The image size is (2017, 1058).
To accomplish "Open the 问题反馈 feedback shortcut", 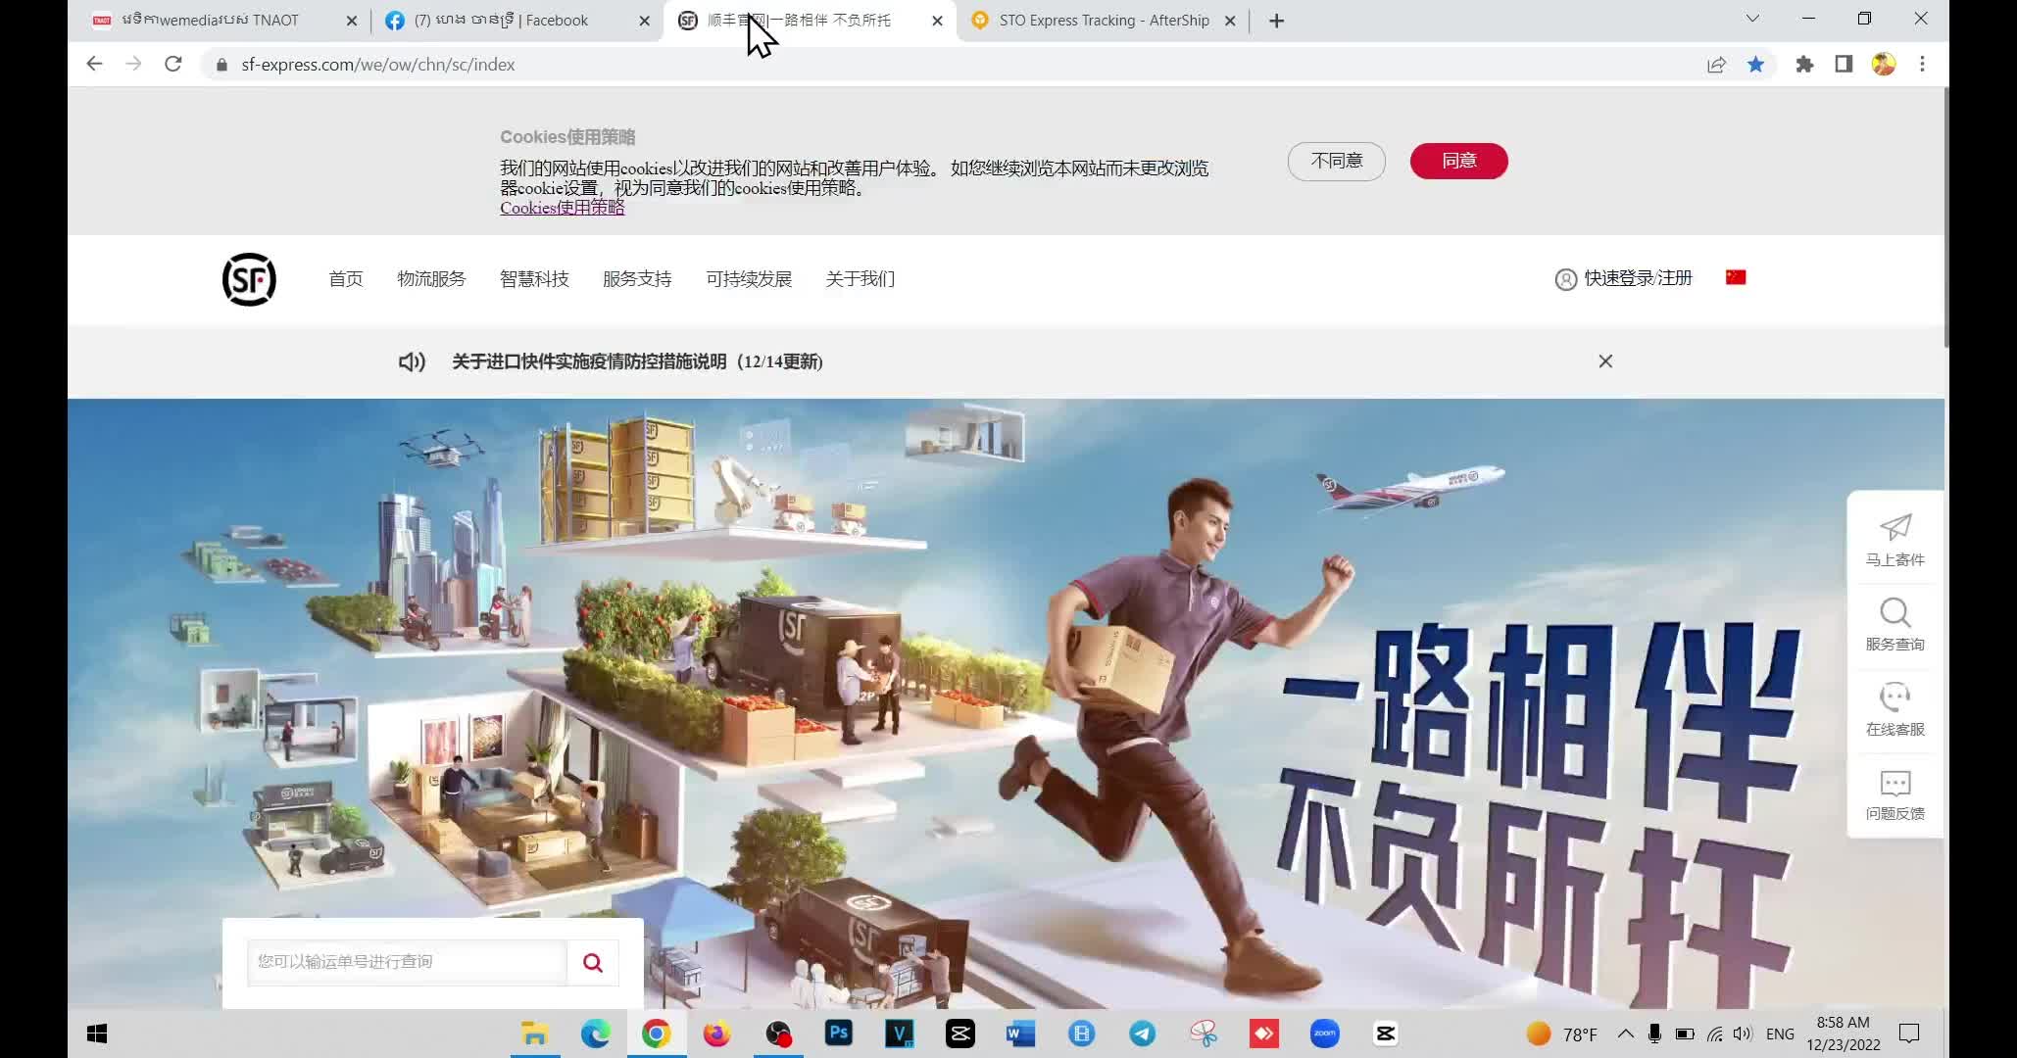I will 1894,794.
